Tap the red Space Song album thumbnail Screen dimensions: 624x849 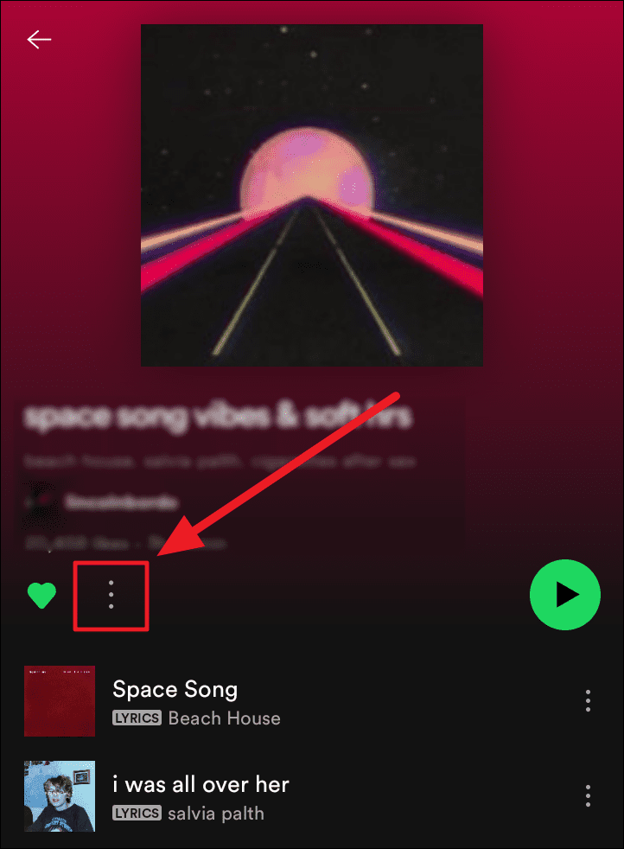click(x=60, y=701)
